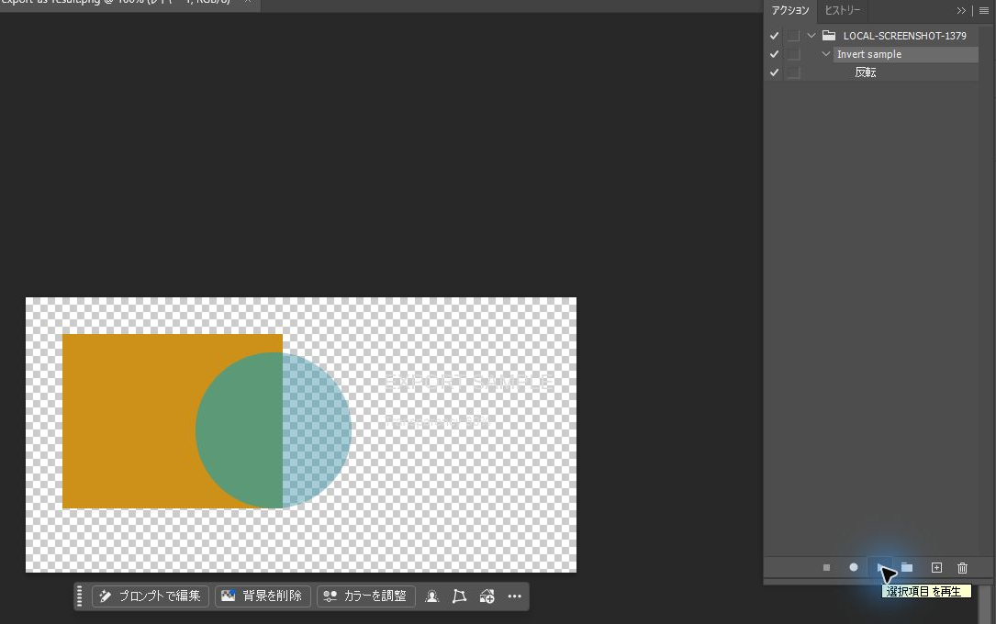Begin recording an action

coord(854,567)
